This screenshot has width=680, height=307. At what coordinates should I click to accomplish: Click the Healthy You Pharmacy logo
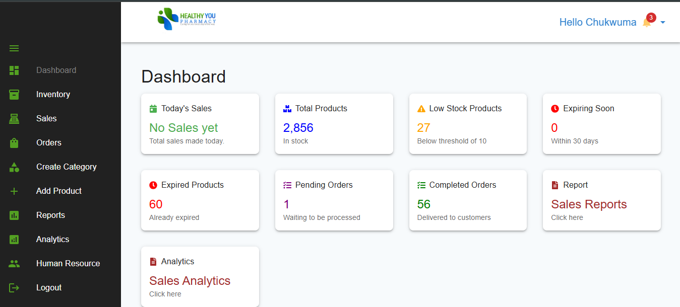[x=187, y=19]
